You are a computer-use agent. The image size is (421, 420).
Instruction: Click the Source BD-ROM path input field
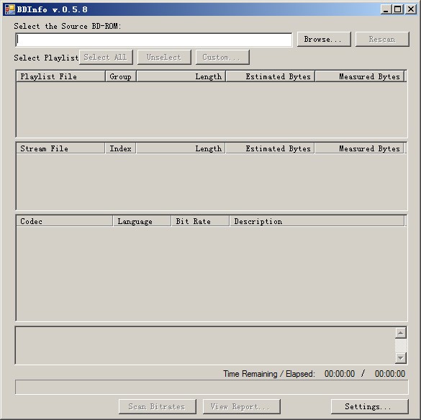coord(154,40)
